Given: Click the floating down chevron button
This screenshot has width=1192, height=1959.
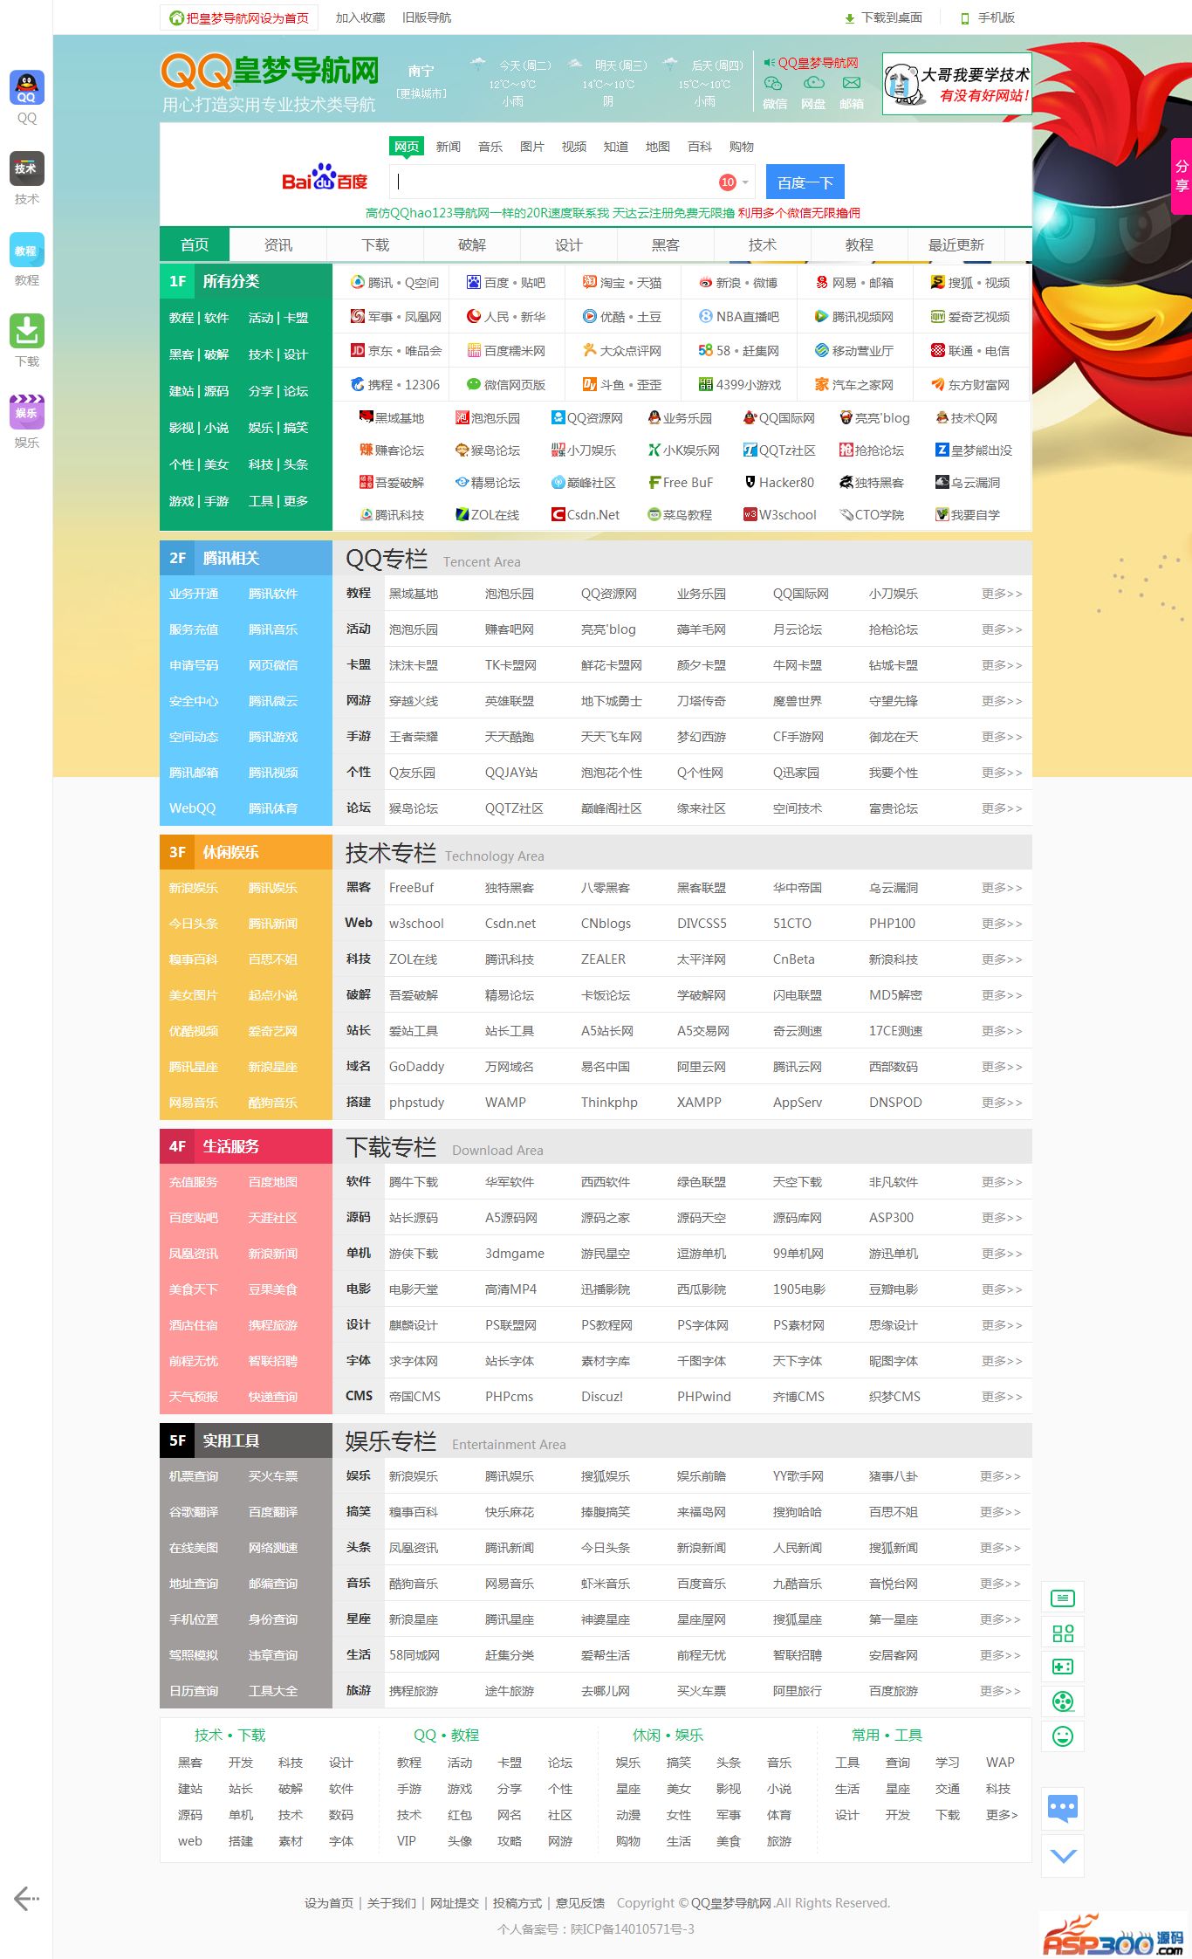Looking at the screenshot, I should point(1063,1856).
